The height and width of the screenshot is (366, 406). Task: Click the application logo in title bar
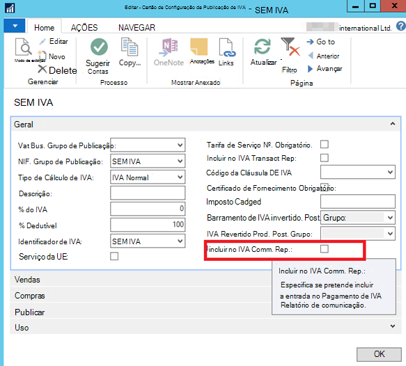tap(10, 8)
